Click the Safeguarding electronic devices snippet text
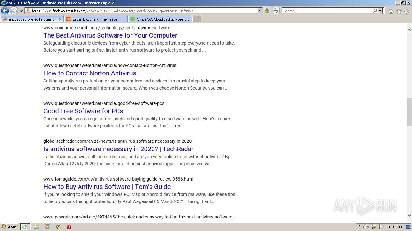The image size is (412, 231). point(139,47)
